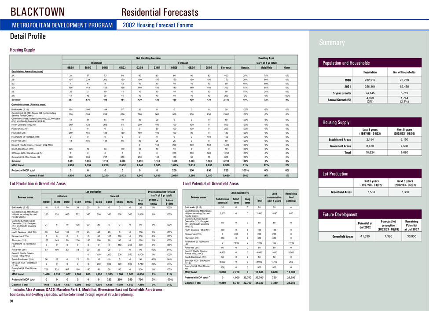The image size is (440, 311).
Task: Select the Greenfield Areas value 8,430 in summary
Action: (x=370, y=146)
